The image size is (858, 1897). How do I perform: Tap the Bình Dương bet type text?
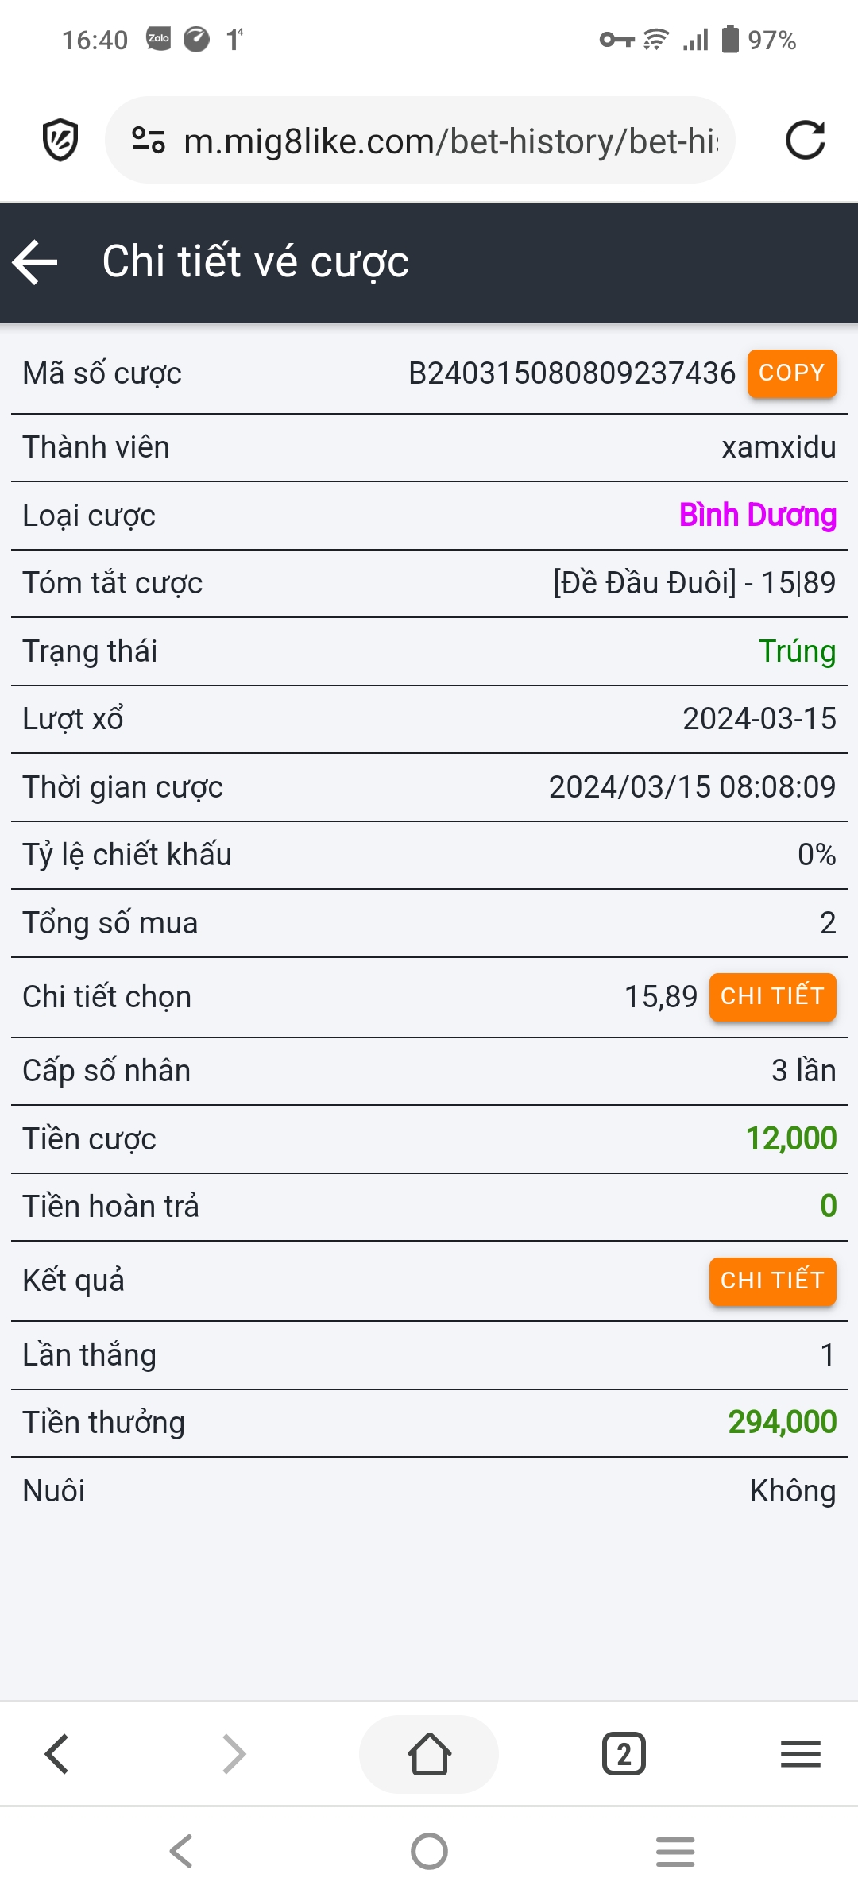coord(757,515)
